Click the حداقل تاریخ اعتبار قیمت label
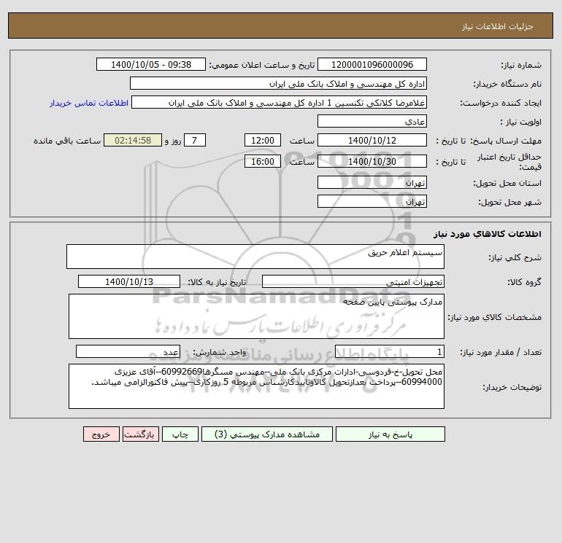 (509, 162)
